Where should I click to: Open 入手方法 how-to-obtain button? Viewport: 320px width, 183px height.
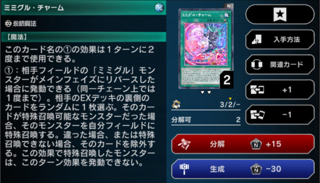coord(280,39)
